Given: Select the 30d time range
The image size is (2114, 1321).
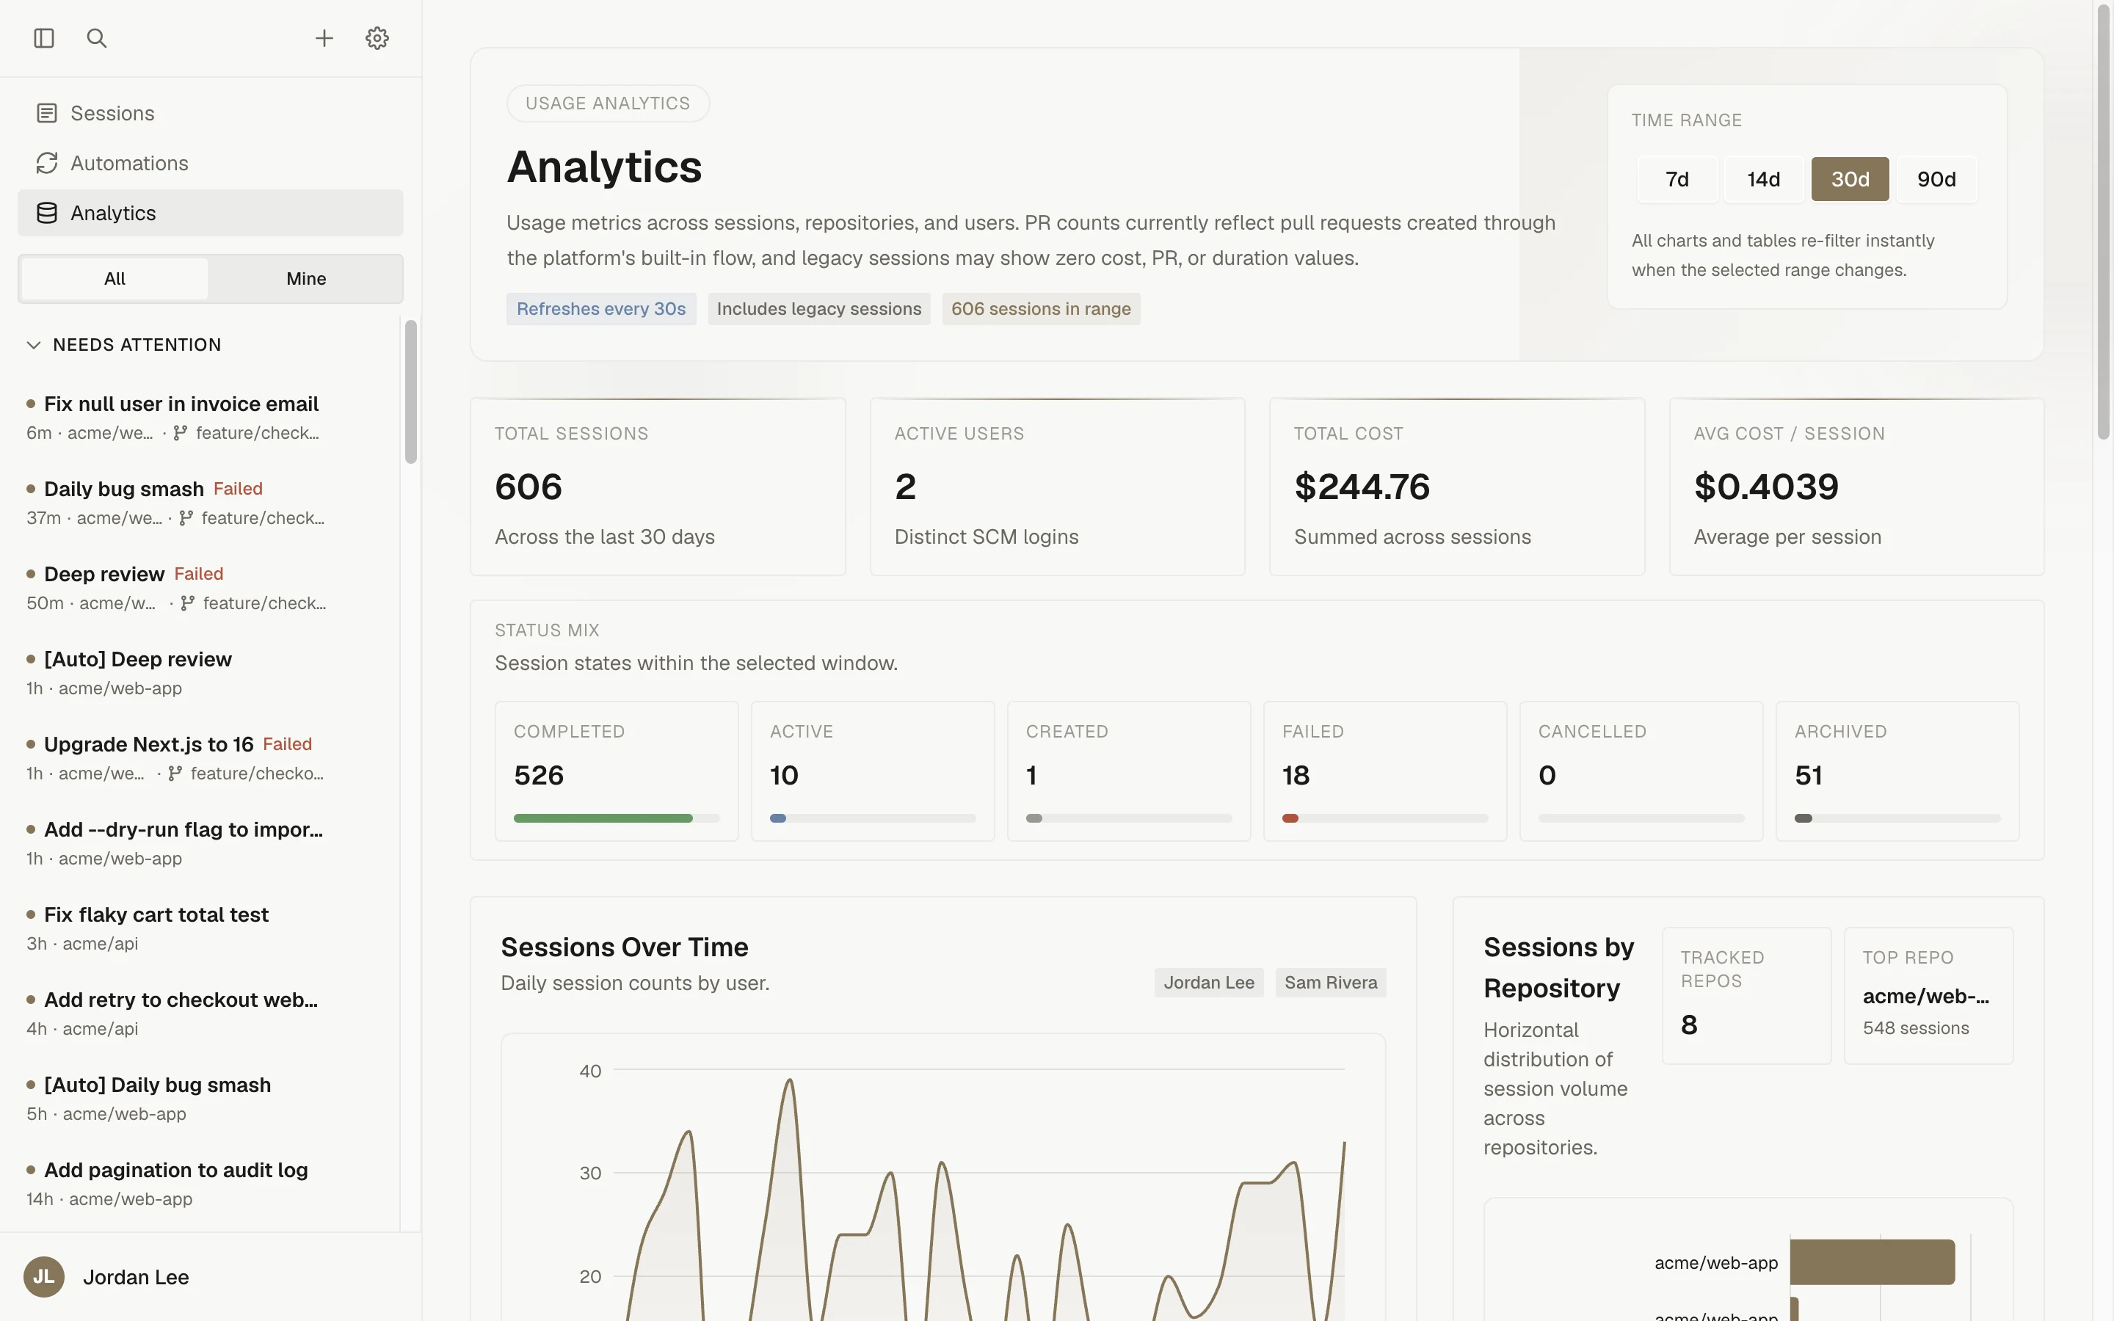Looking at the screenshot, I should click(x=1850, y=179).
